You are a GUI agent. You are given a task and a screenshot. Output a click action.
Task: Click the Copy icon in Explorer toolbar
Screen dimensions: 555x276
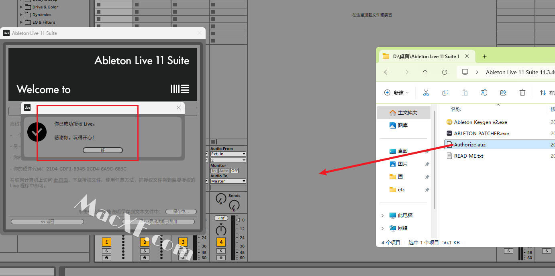point(445,93)
